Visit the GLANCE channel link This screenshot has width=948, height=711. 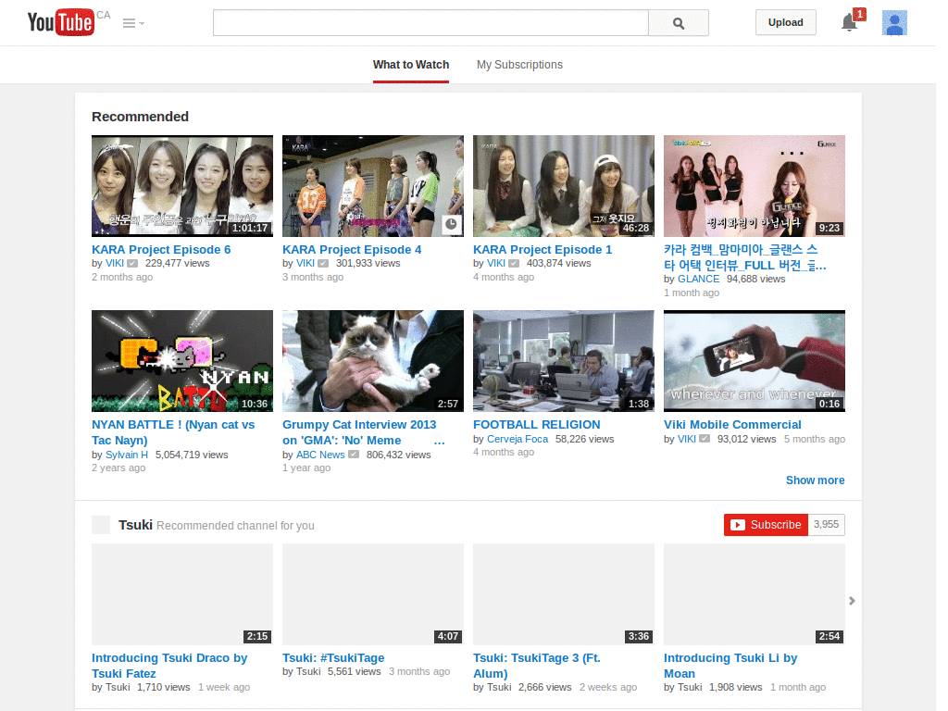click(698, 280)
